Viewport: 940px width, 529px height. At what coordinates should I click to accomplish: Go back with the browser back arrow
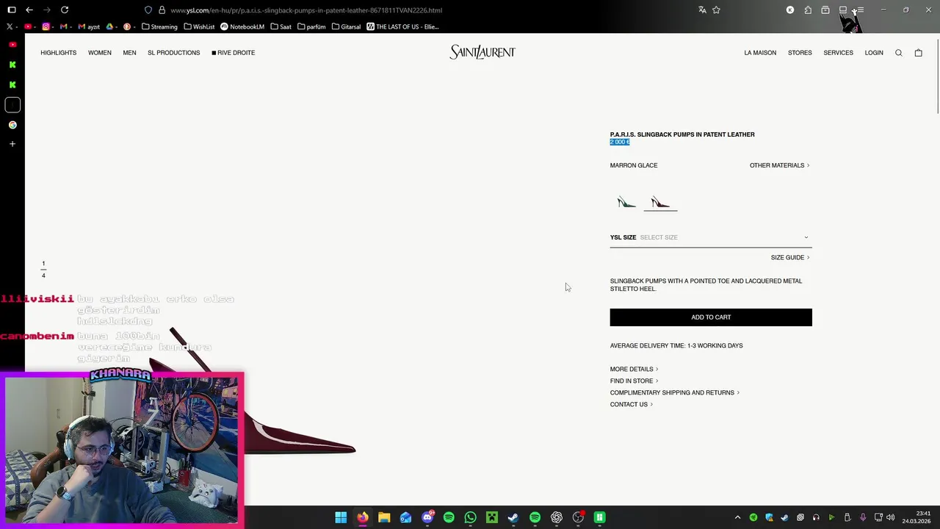(29, 10)
